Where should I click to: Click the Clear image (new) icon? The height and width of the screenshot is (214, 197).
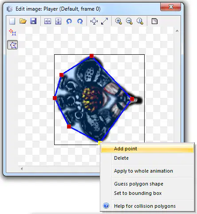(12, 21)
